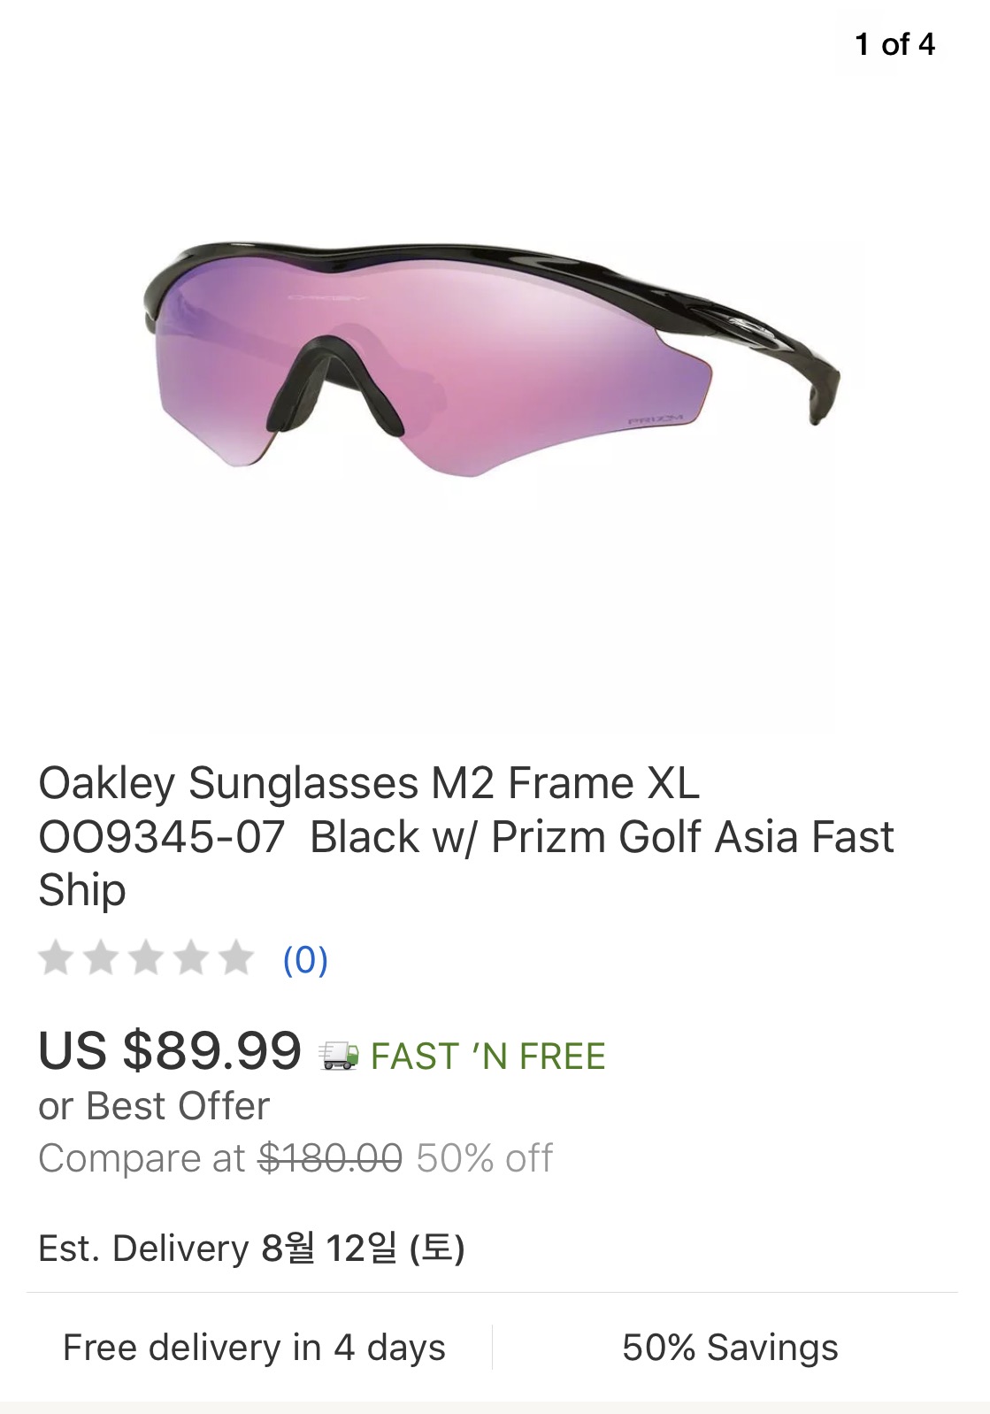
Task: Tap the fifth rating star
Action: coord(236,958)
